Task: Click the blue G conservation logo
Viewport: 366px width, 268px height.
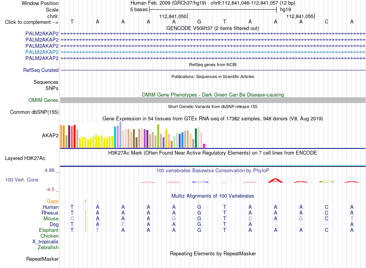Action: (x=200, y=182)
